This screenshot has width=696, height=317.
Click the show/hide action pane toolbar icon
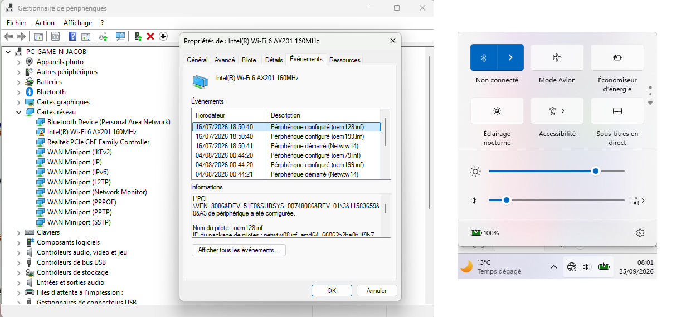(86, 36)
